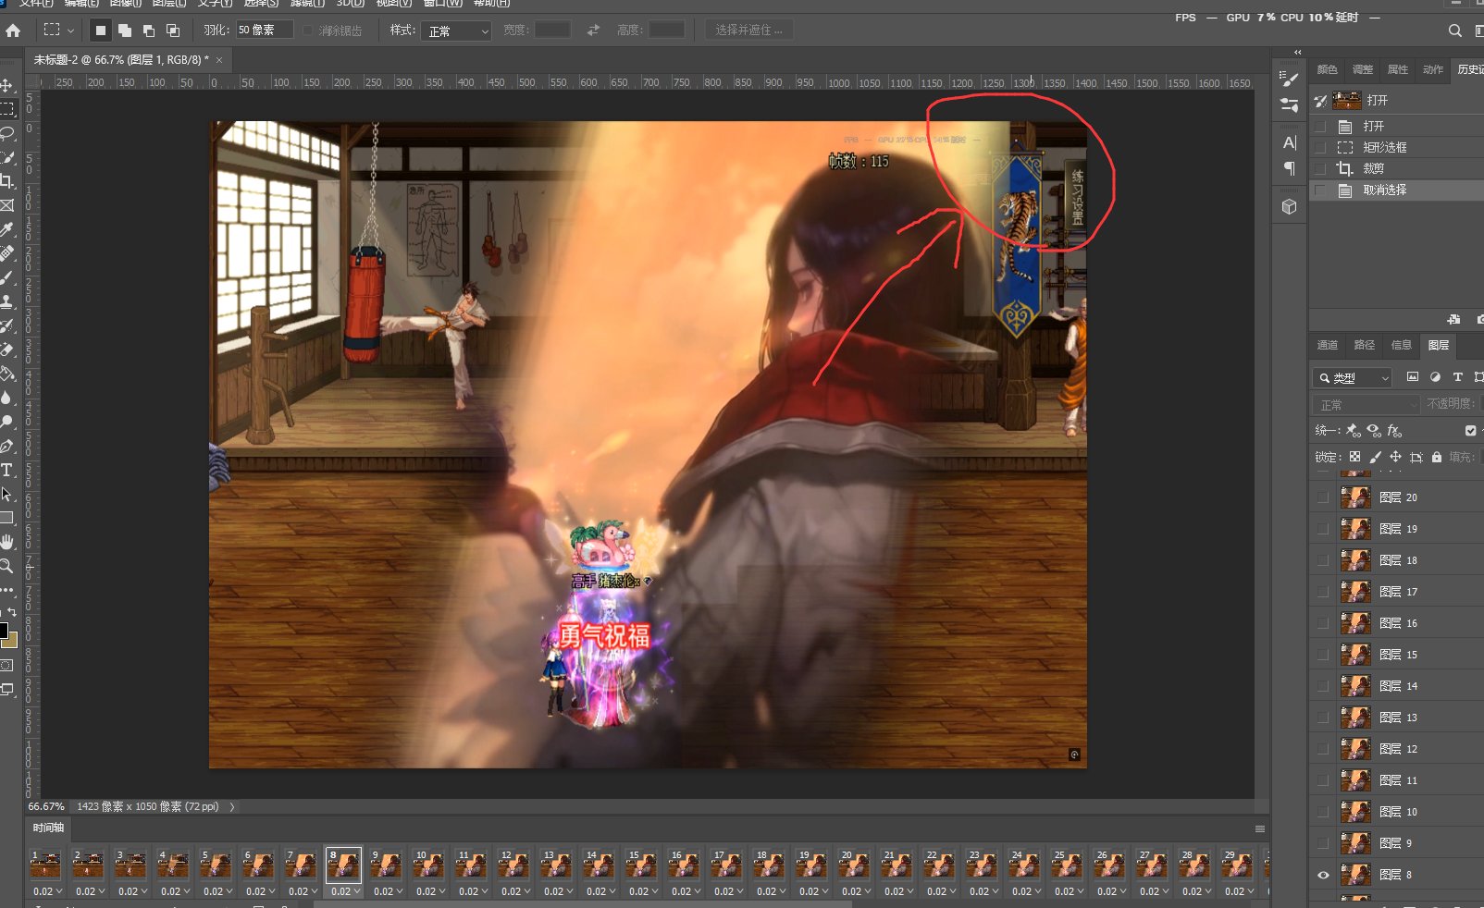Click the 选择并遮住 button
The height and width of the screenshot is (908, 1484).
pyautogui.click(x=748, y=31)
